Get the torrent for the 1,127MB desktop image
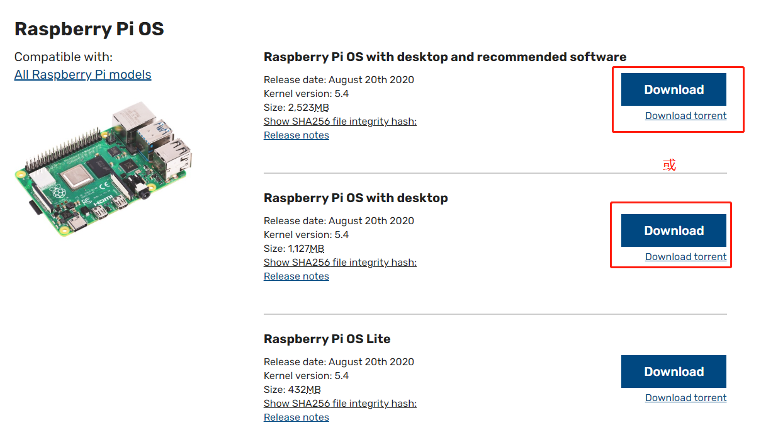The height and width of the screenshot is (437, 761). (x=685, y=256)
